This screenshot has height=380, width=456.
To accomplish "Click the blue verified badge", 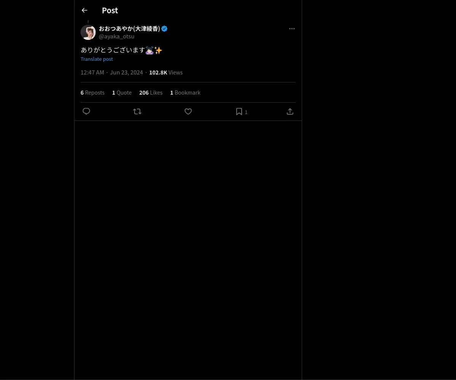I will [x=165, y=28].
